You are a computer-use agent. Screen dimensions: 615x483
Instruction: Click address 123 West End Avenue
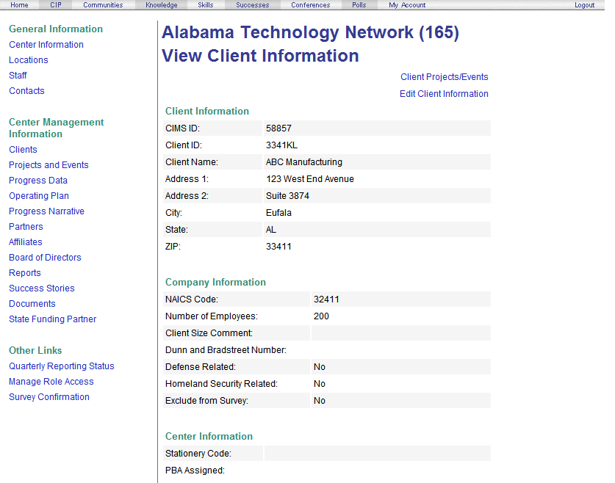(x=310, y=179)
